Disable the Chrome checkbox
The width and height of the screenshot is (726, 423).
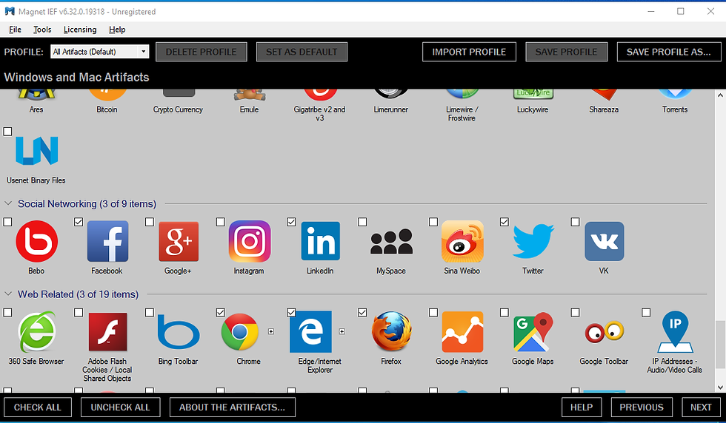(x=221, y=313)
